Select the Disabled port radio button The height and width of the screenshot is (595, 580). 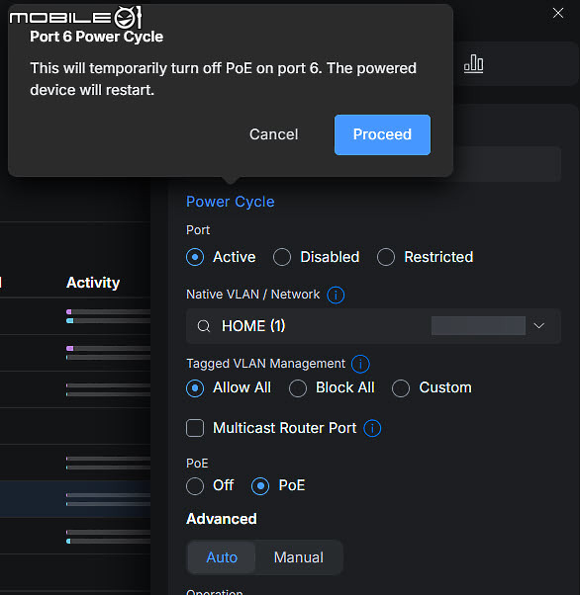(282, 257)
